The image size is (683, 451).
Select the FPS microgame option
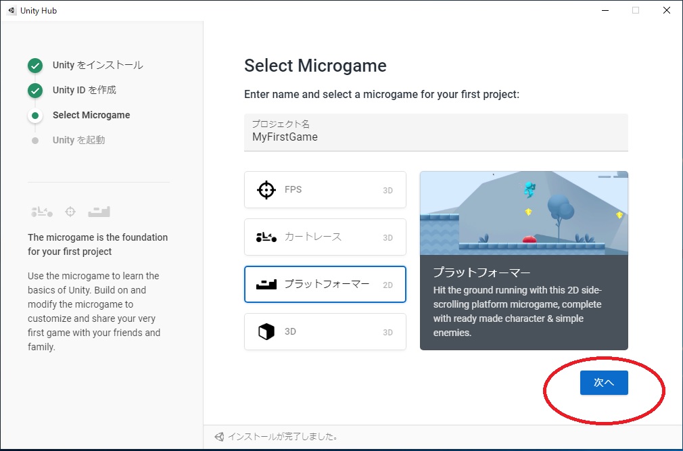[x=325, y=190]
